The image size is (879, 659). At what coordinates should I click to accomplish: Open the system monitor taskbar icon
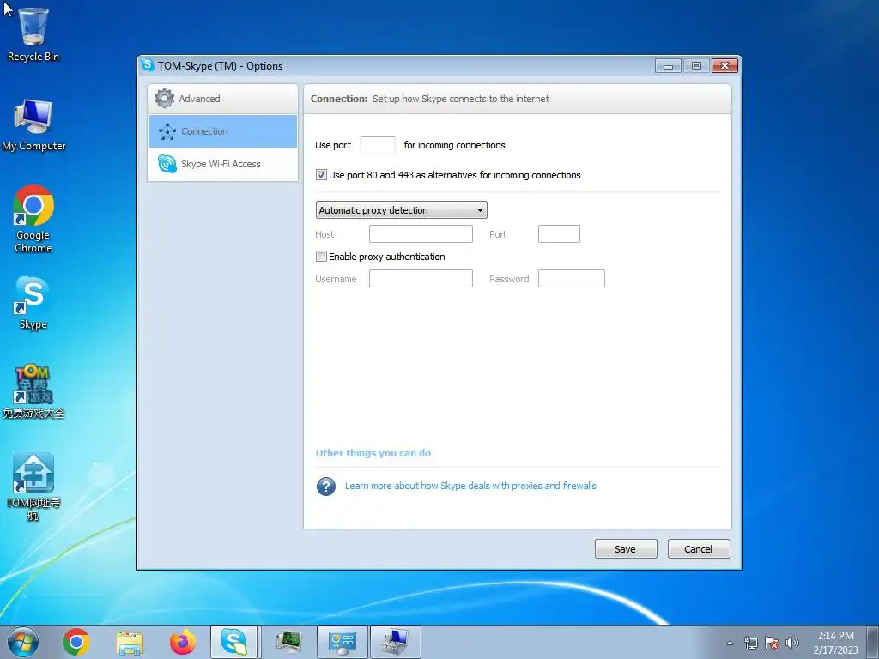(289, 642)
